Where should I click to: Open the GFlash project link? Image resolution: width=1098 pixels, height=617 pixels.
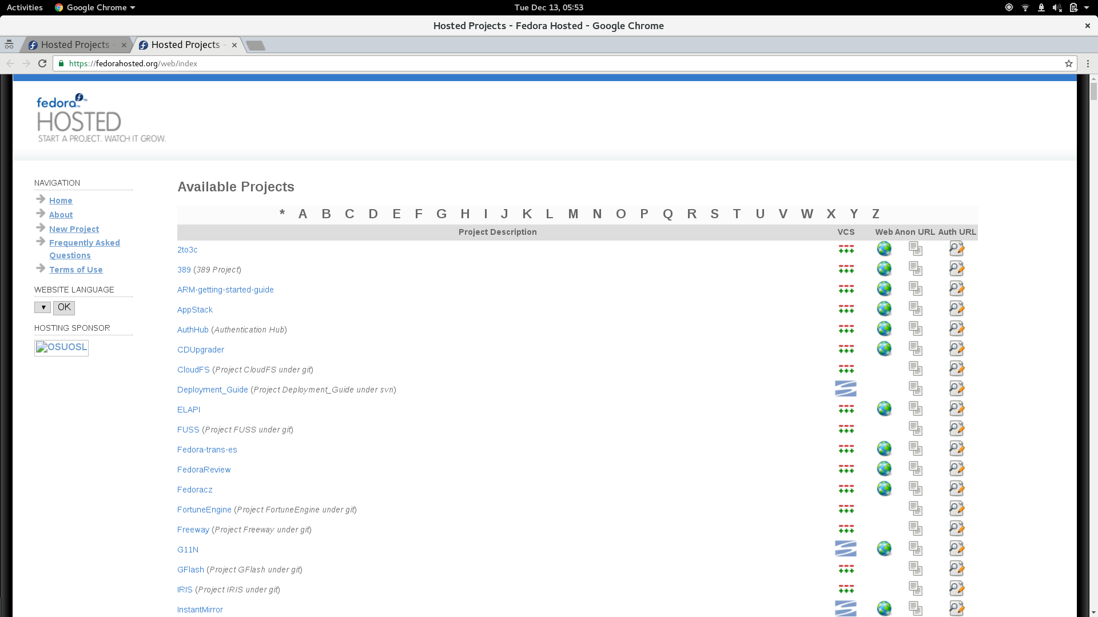coord(190,570)
